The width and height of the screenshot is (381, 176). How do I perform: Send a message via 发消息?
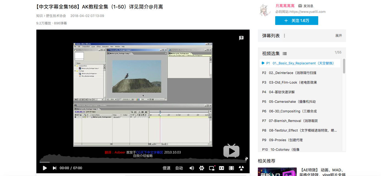pos(308,6)
